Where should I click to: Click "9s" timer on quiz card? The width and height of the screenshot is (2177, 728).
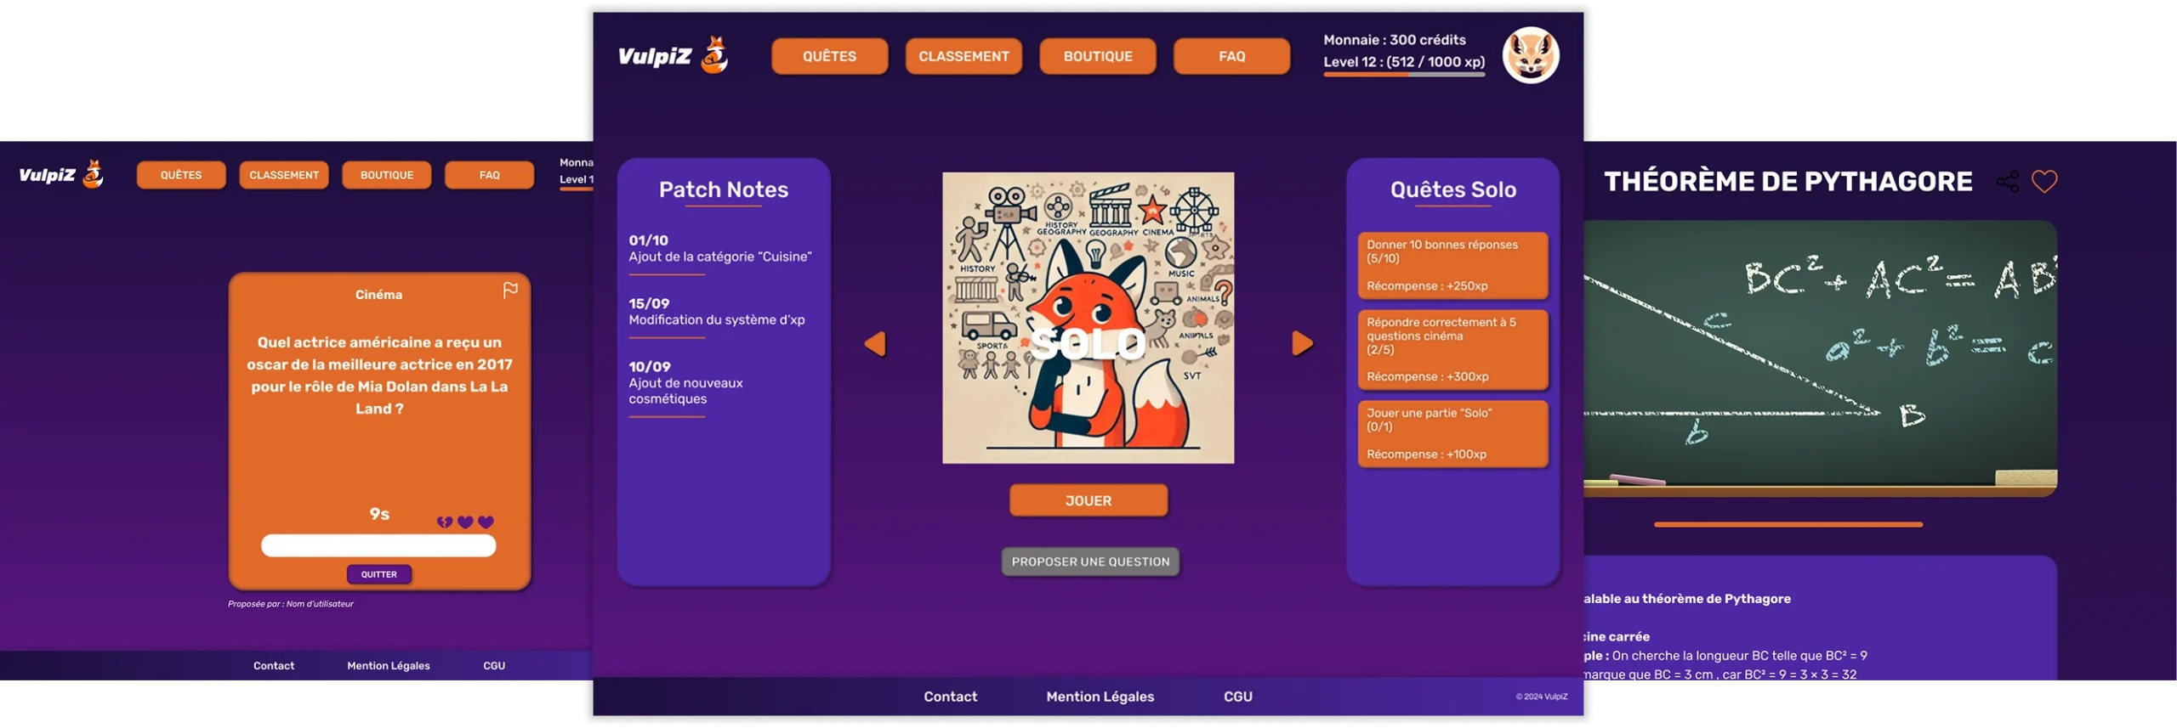(x=379, y=515)
